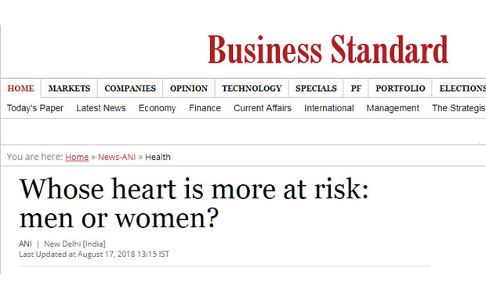Image resolution: width=486 pixels, height=304 pixels.
Task: Select the PF tab
Action: (x=356, y=89)
